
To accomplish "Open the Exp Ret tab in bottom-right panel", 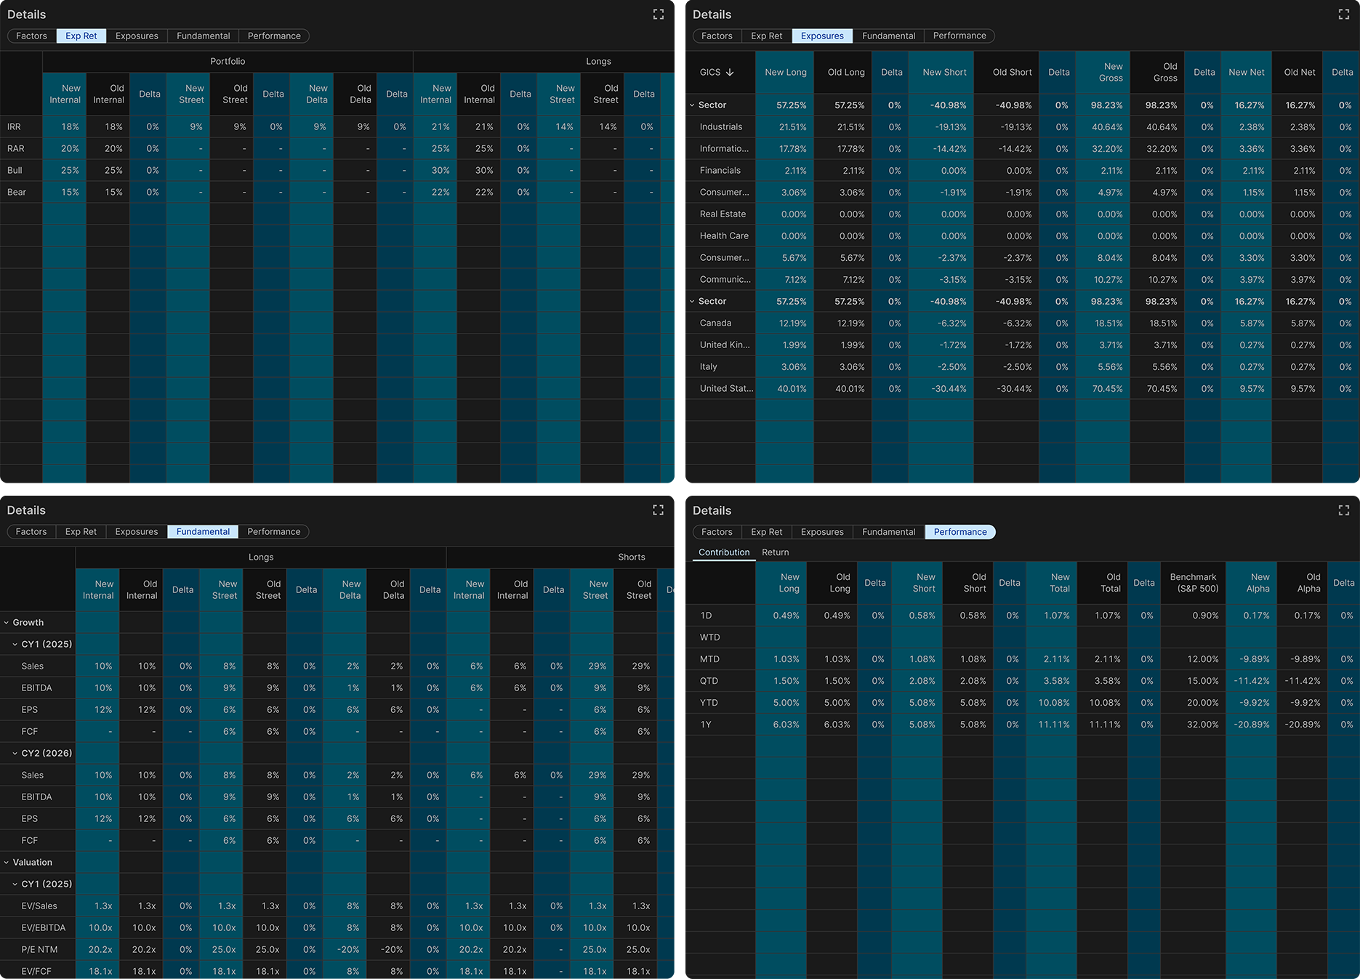I will [766, 531].
